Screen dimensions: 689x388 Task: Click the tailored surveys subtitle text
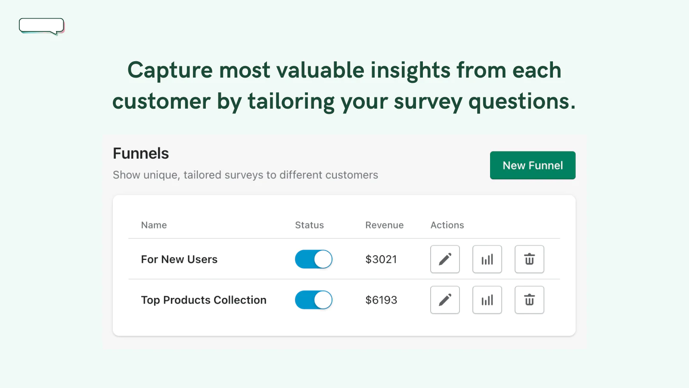click(245, 175)
